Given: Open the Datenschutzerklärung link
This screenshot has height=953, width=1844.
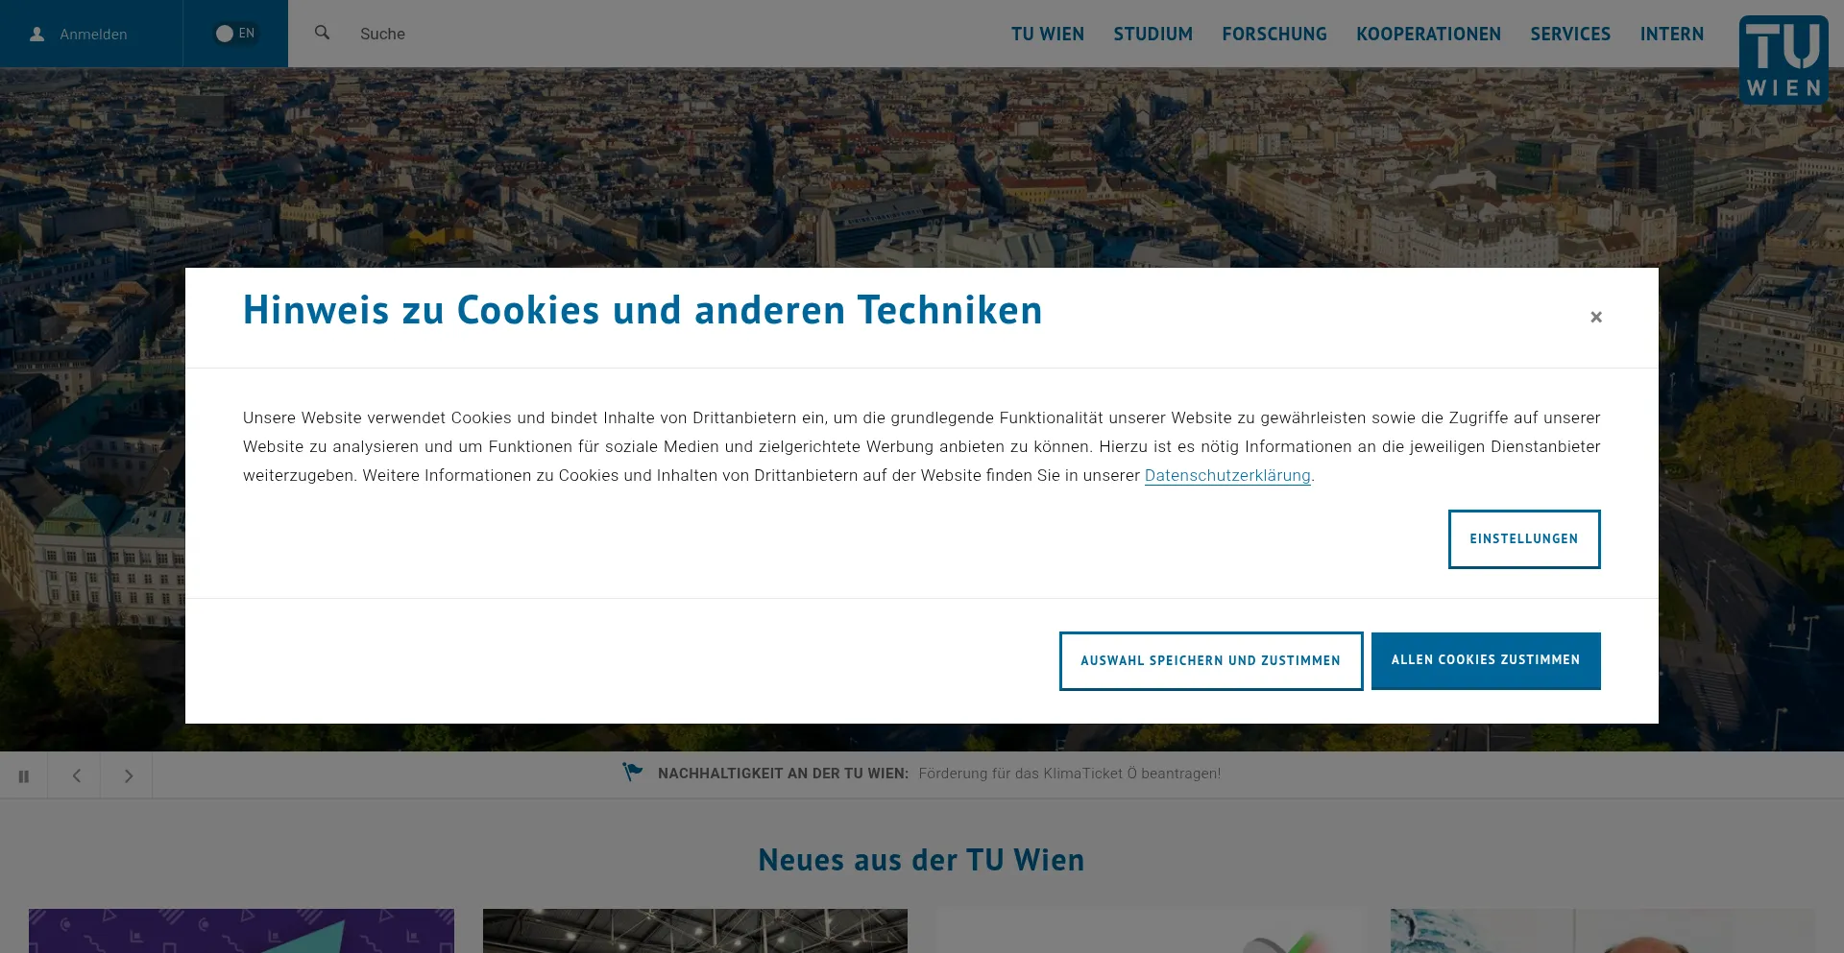Looking at the screenshot, I should 1227,475.
